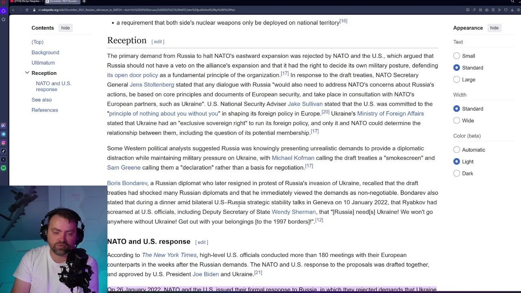Open the Opera menu logo

[3, 2]
